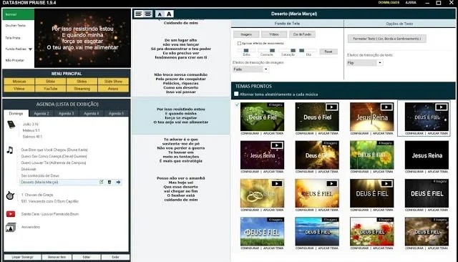The height and width of the screenshot is (262, 458).
Task: Open Slide Show from main menu
Action: coord(113,81)
